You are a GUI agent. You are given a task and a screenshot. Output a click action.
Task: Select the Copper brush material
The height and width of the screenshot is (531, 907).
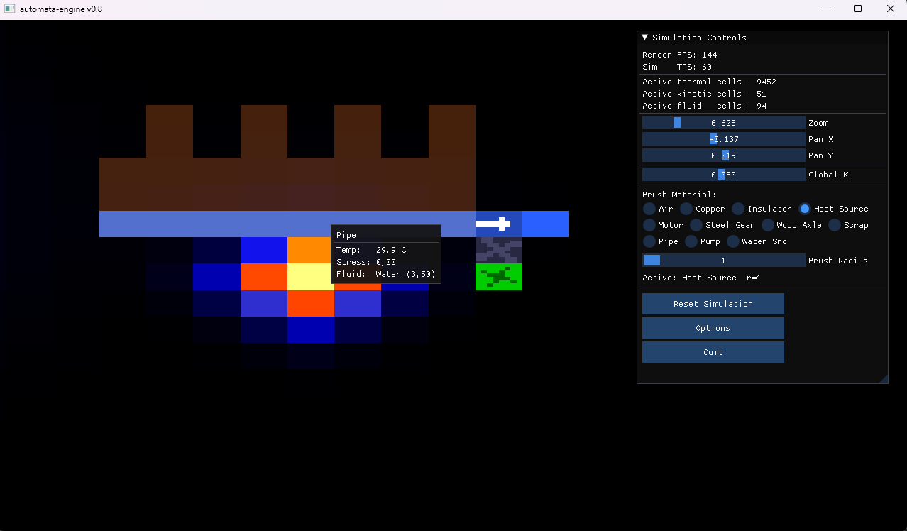(x=686, y=209)
